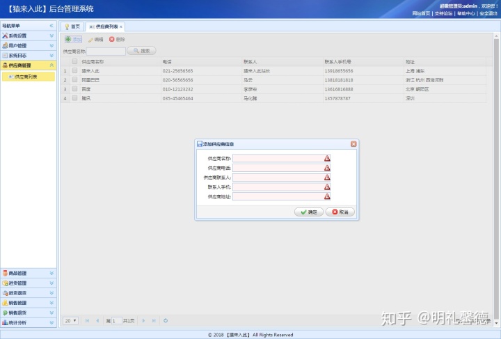Select the 供应商列表 tab

pos(105,26)
